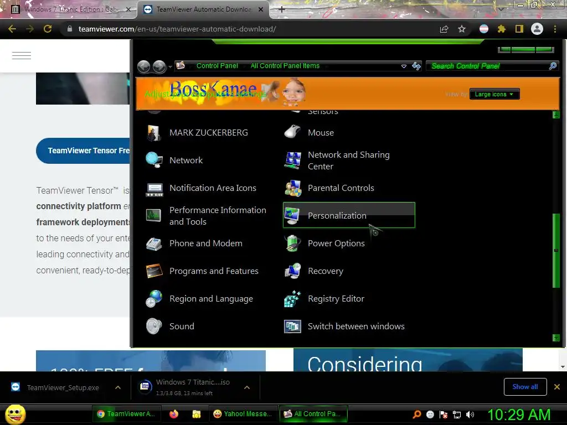The width and height of the screenshot is (567, 425).
Task: Open the Mouse settings icon
Action: tap(292, 133)
